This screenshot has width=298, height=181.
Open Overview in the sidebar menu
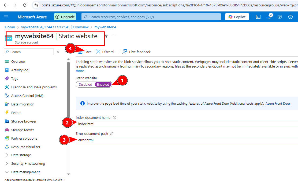tap(18, 61)
